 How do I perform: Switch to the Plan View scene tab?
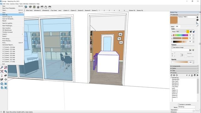pos(29,10)
